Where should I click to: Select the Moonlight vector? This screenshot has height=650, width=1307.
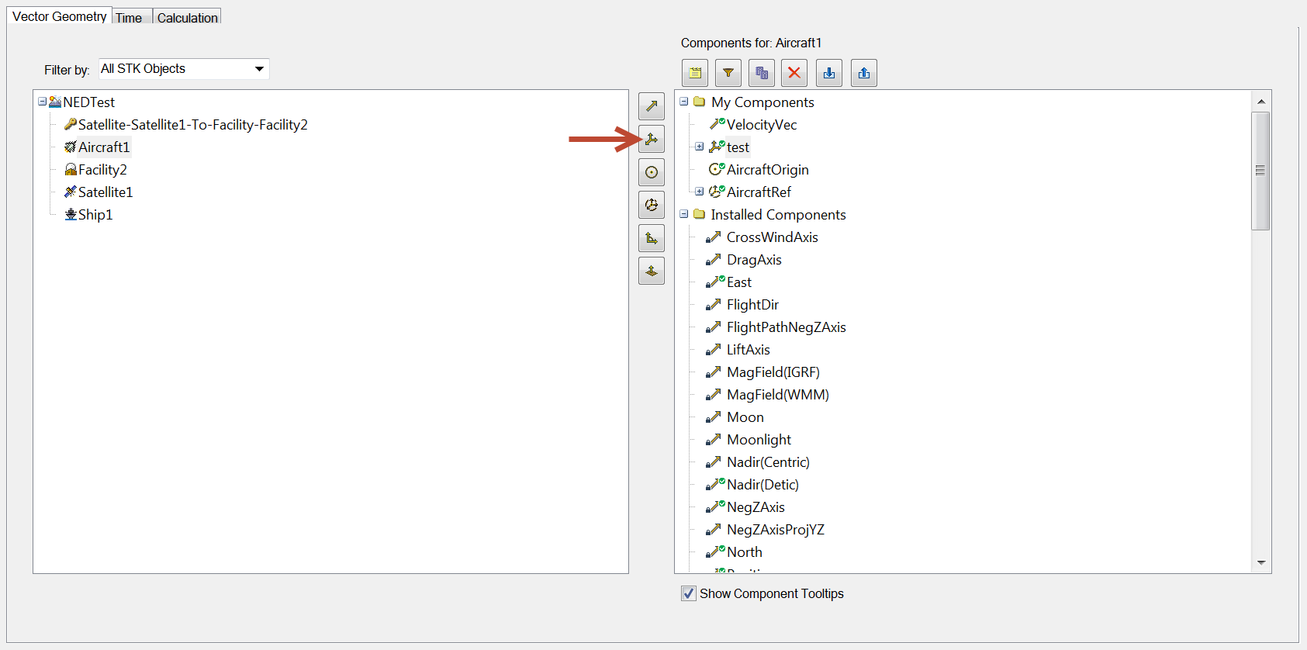tap(759, 439)
